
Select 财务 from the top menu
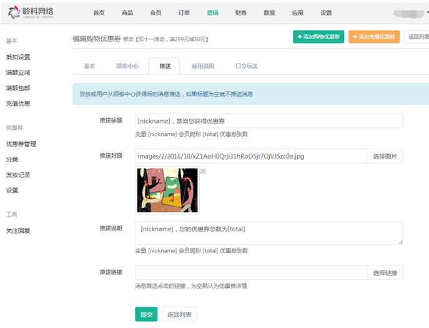click(241, 13)
